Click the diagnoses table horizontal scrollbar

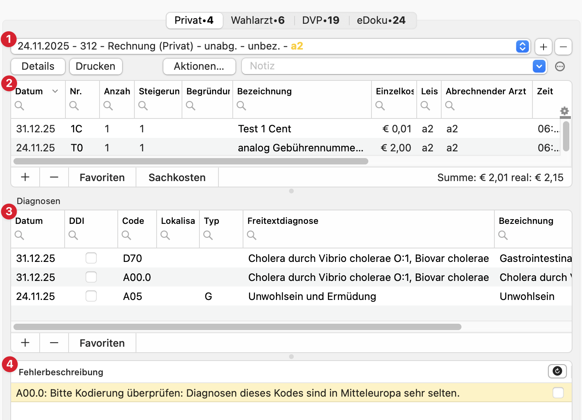click(237, 327)
